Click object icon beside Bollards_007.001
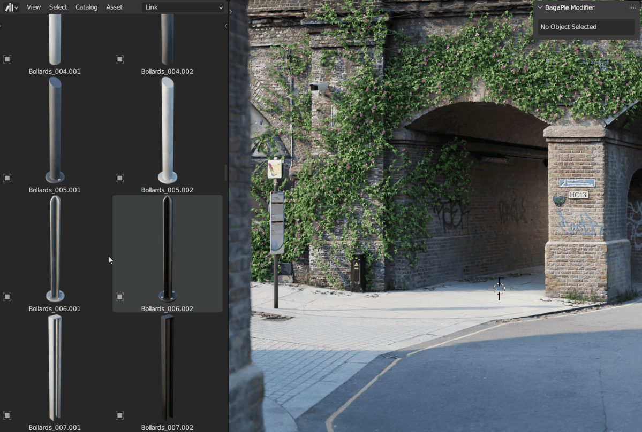Image resolution: width=642 pixels, height=432 pixels. pyautogui.click(x=7, y=415)
